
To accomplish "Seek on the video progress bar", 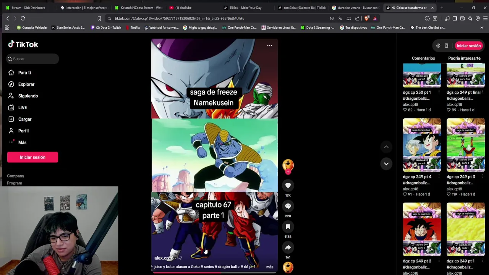I will [x=215, y=272].
